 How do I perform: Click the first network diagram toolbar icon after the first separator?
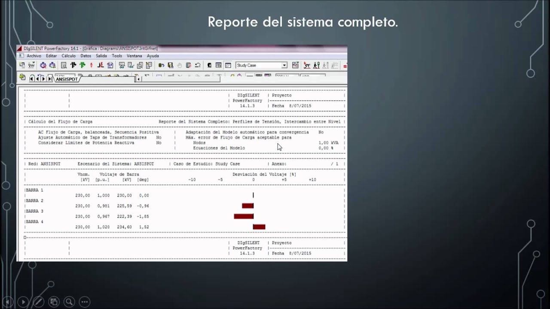122,65
